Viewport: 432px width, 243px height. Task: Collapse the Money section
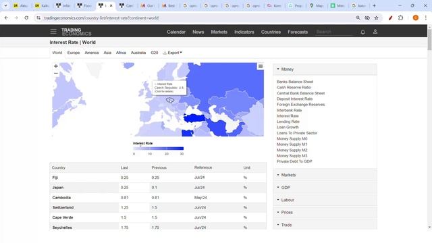tap(325, 69)
